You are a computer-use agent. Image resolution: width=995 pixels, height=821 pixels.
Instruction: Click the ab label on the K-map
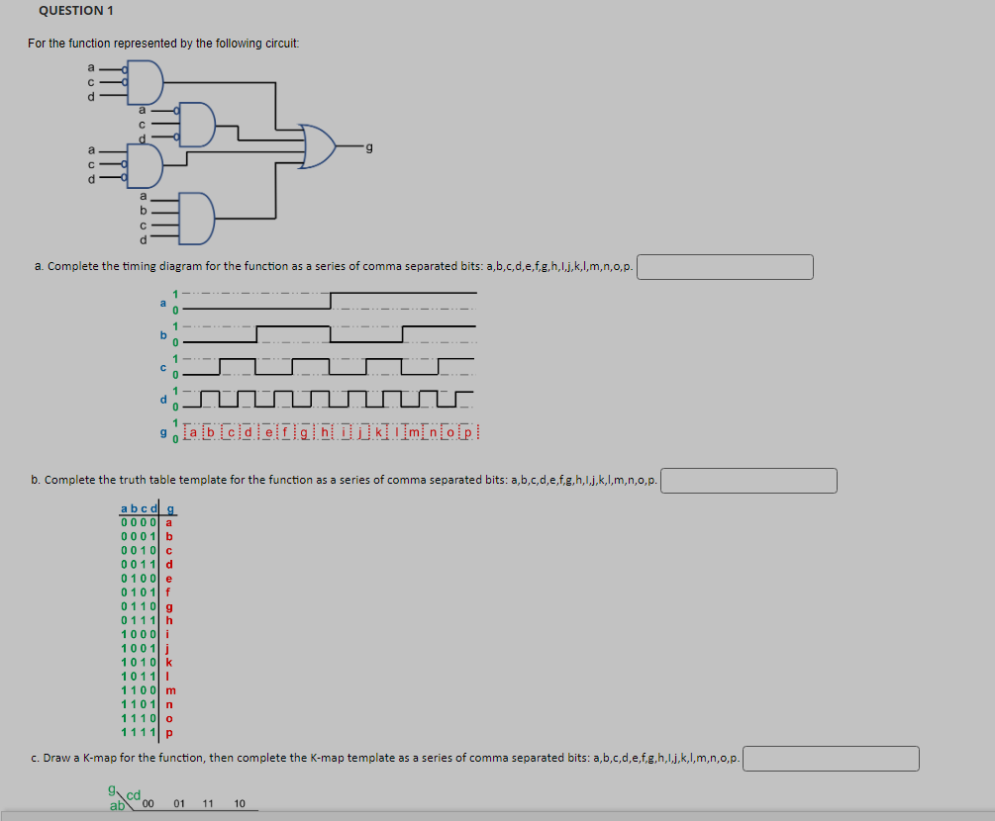[x=115, y=806]
